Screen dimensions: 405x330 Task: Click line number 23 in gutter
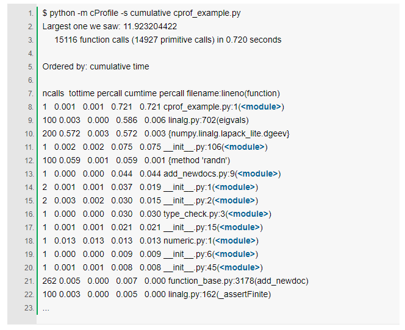[29, 308]
